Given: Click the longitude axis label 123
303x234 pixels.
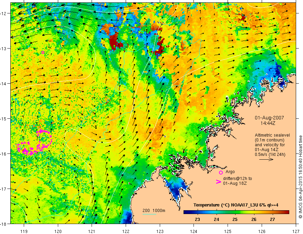Looking at the screenshot, I should click(160, 232).
